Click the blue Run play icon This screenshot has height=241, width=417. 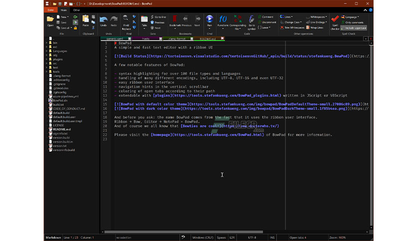[209, 19]
